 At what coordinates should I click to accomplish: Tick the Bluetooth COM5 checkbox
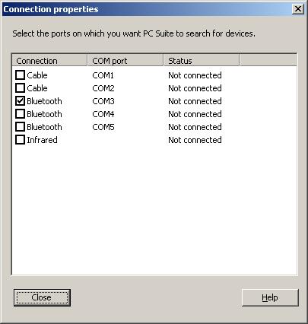click(x=20, y=127)
